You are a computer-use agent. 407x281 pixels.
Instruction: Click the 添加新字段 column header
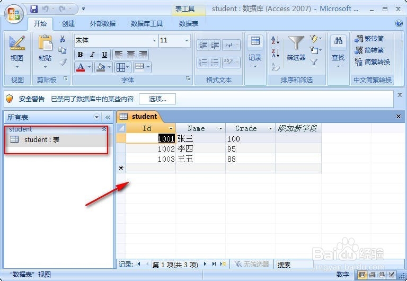[298, 128]
